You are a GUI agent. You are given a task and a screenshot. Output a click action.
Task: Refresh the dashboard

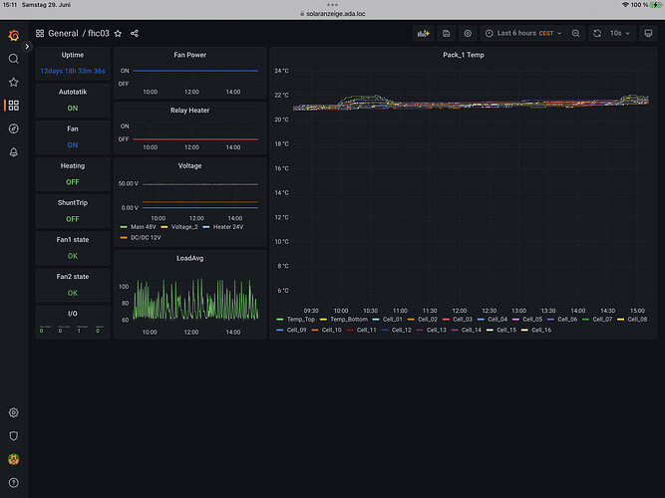[x=597, y=33]
